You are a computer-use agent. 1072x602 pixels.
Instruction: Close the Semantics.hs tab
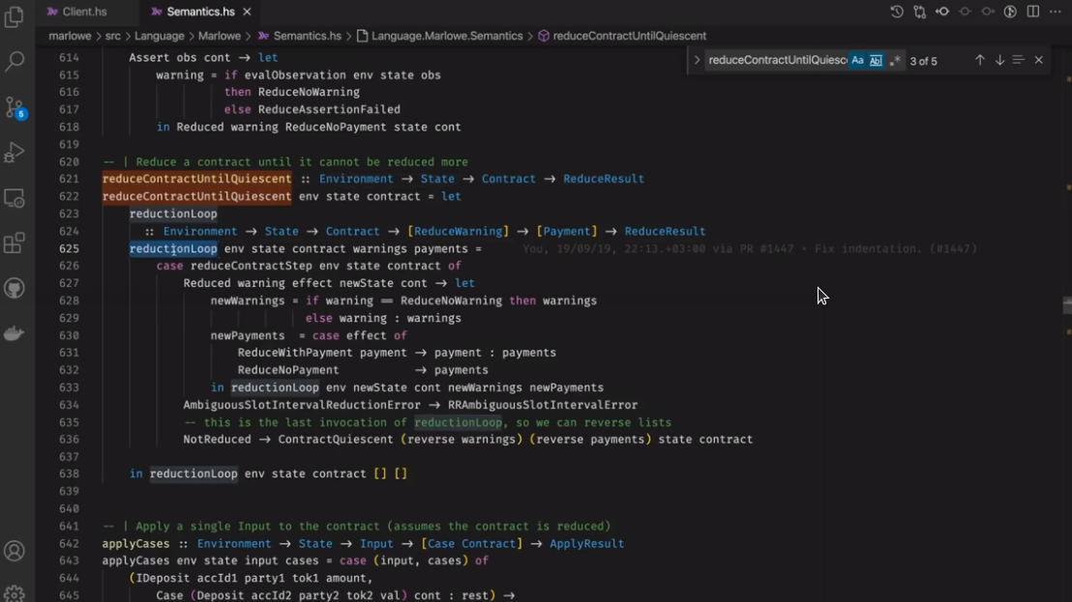click(247, 12)
